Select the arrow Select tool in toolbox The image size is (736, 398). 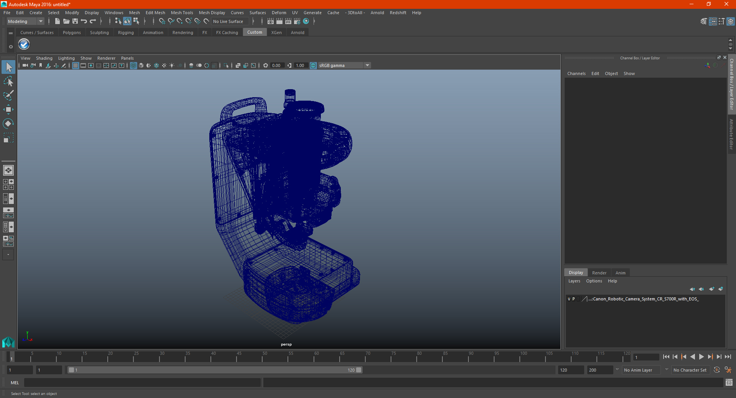point(8,67)
